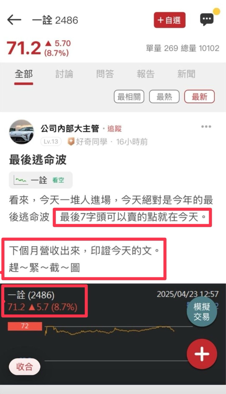Select the 最新 sort filter
The image size is (226, 394).
click(200, 97)
